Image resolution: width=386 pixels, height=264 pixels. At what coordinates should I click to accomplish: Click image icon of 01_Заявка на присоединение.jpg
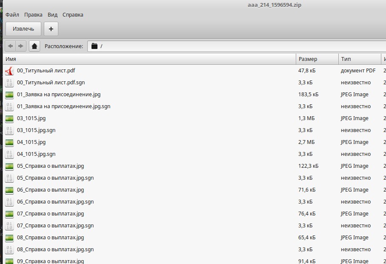click(x=9, y=95)
